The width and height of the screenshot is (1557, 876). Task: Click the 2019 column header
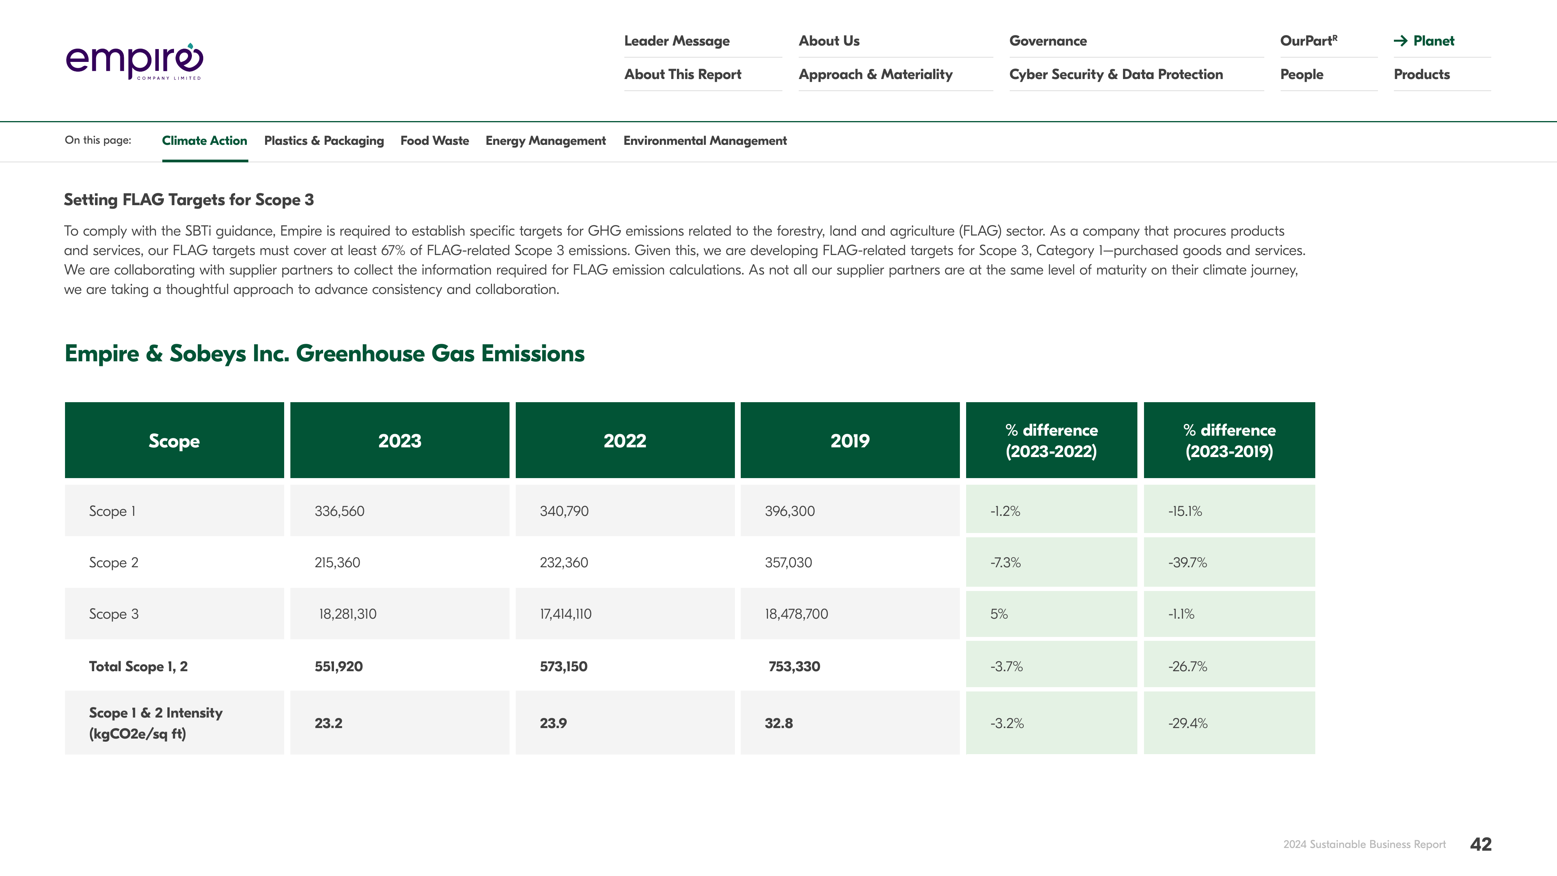click(850, 441)
